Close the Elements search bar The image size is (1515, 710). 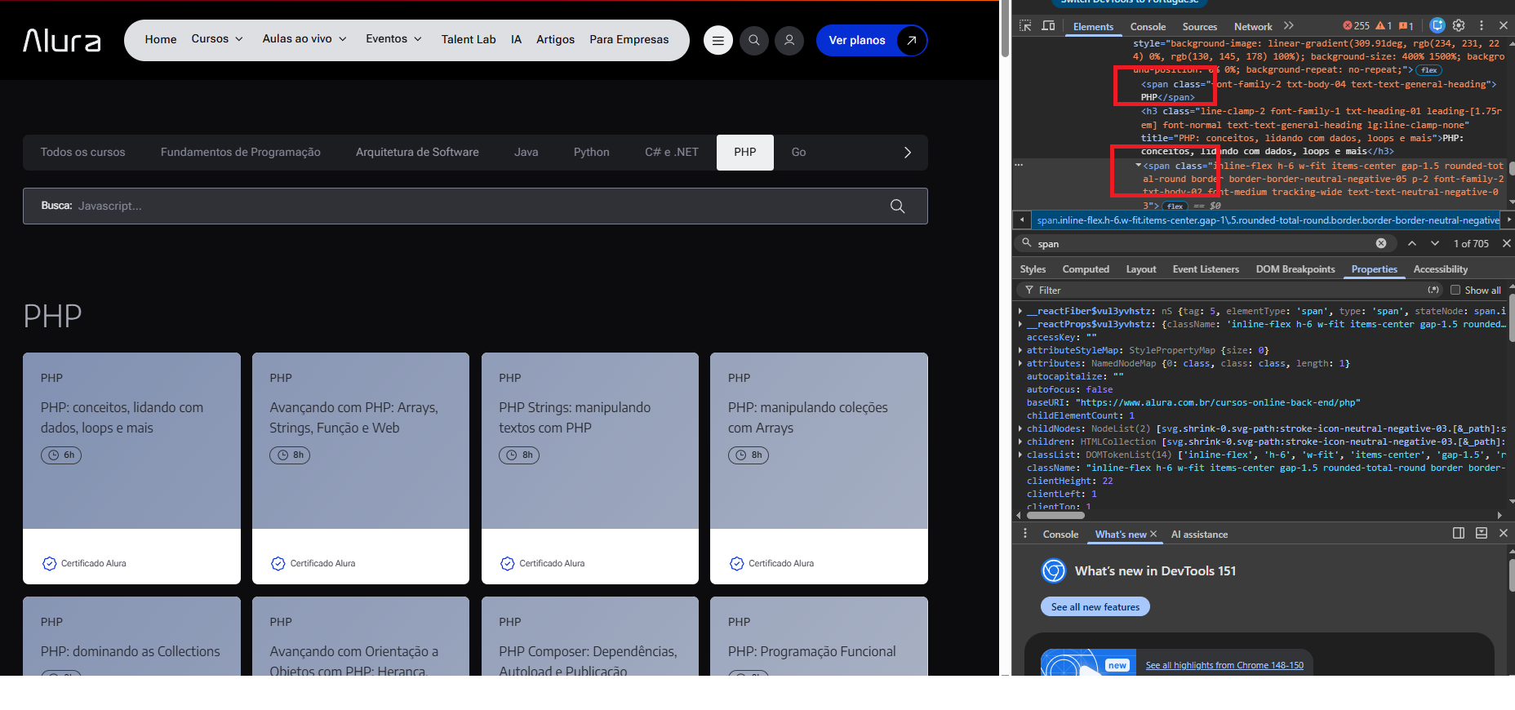(1507, 243)
